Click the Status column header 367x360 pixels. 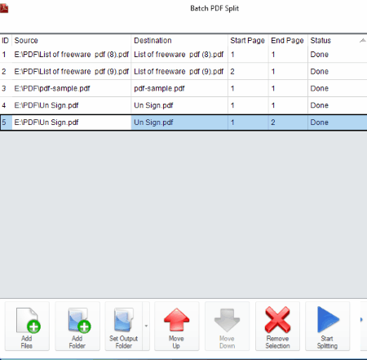[x=338, y=41]
